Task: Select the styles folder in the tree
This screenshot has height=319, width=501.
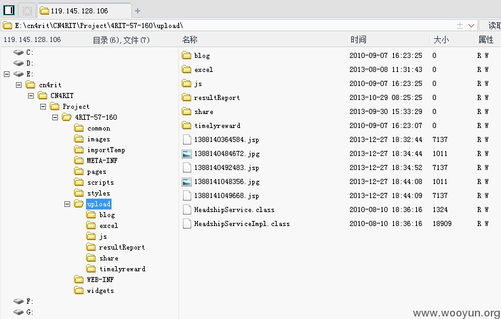Action: coord(98,193)
